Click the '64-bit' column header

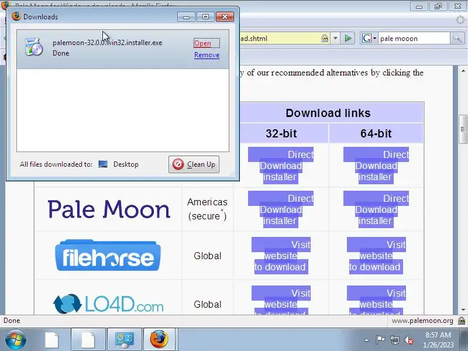(x=376, y=133)
